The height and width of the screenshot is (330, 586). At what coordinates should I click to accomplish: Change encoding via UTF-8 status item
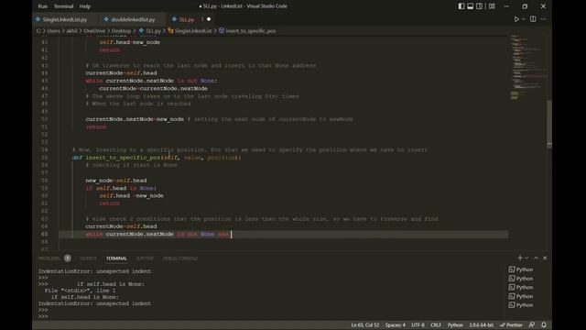pyautogui.click(x=418, y=325)
